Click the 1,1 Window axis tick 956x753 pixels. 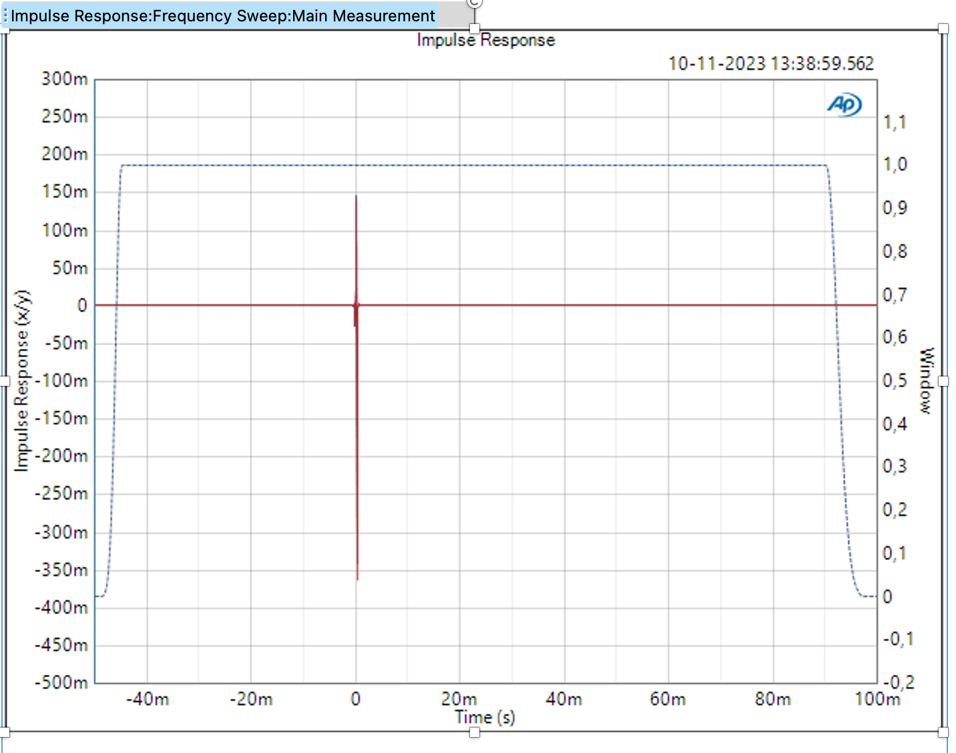click(895, 122)
